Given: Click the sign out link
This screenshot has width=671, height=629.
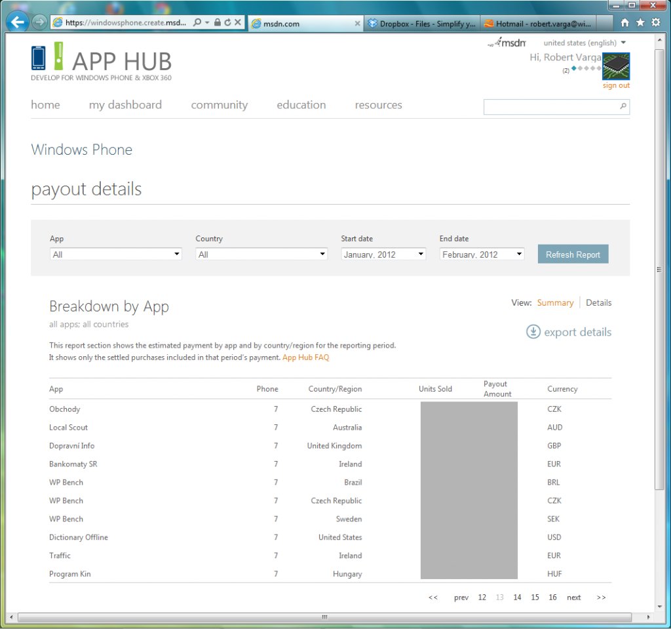Looking at the screenshot, I should pyautogui.click(x=616, y=85).
